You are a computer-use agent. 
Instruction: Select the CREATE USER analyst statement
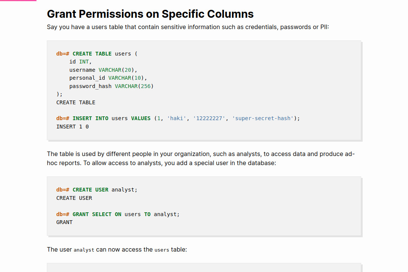[x=96, y=189]
